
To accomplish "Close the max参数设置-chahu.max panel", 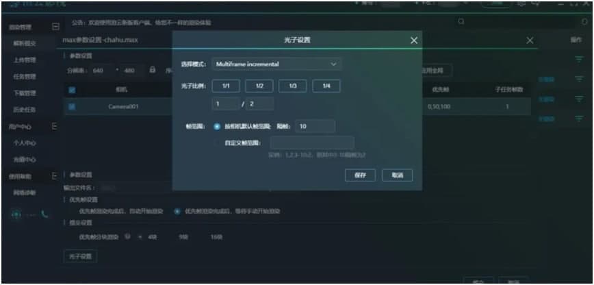I will point(530,40).
